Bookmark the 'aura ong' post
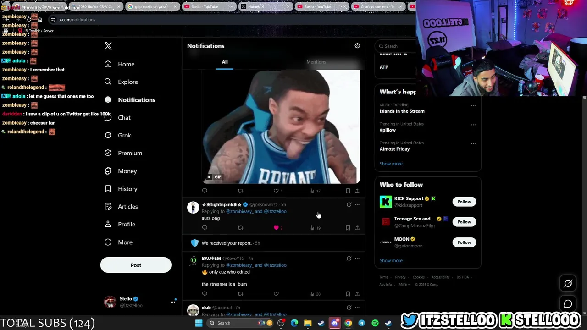Screen dimensions: 587x330 click(x=348, y=228)
